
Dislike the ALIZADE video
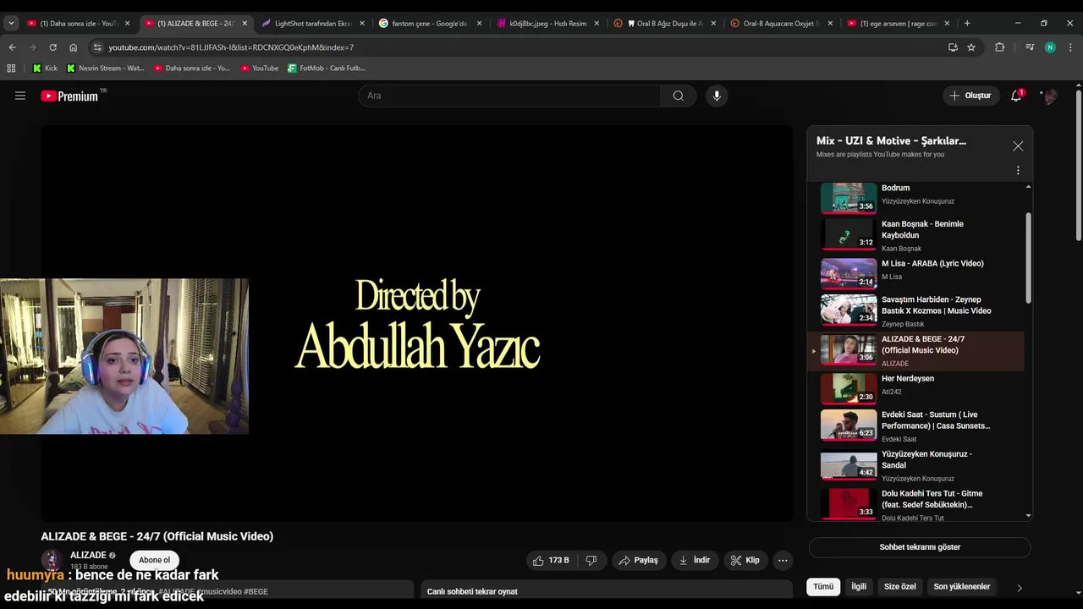(591, 560)
